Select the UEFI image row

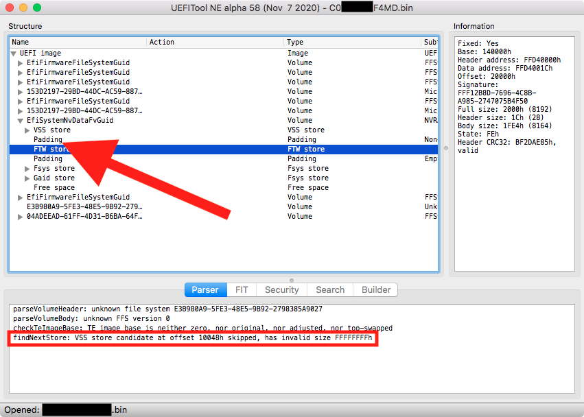click(224, 53)
